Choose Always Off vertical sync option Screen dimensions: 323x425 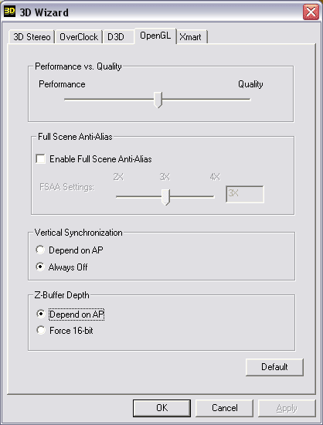tap(40, 267)
